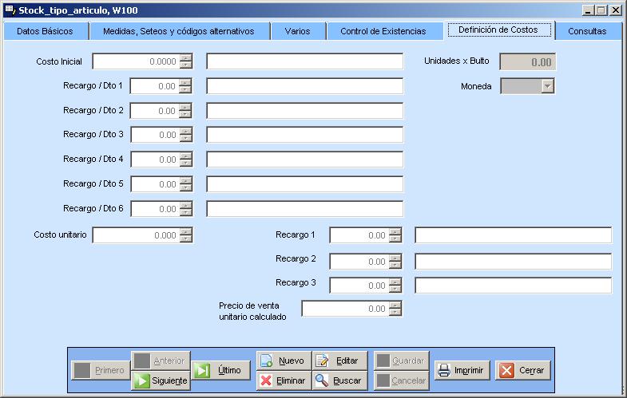
Task: Go to last record with Último
Action: click(220, 370)
